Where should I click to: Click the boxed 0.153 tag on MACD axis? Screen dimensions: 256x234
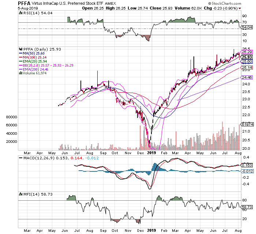[247, 165]
